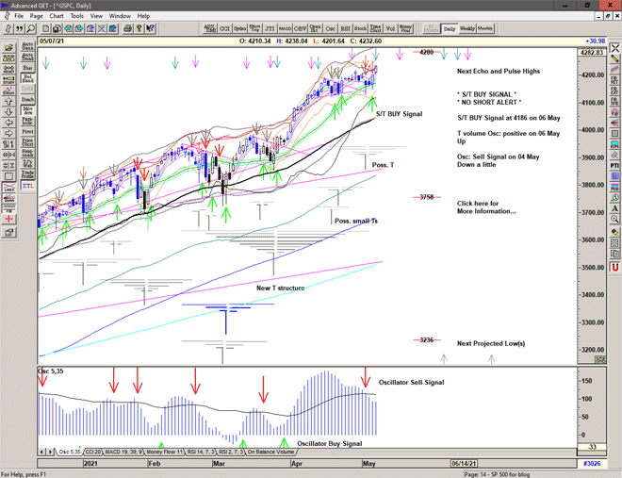Viewport: 622px width, 478px height.
Task: Switch to the CCI 20 tab
Action: (91, 453)
